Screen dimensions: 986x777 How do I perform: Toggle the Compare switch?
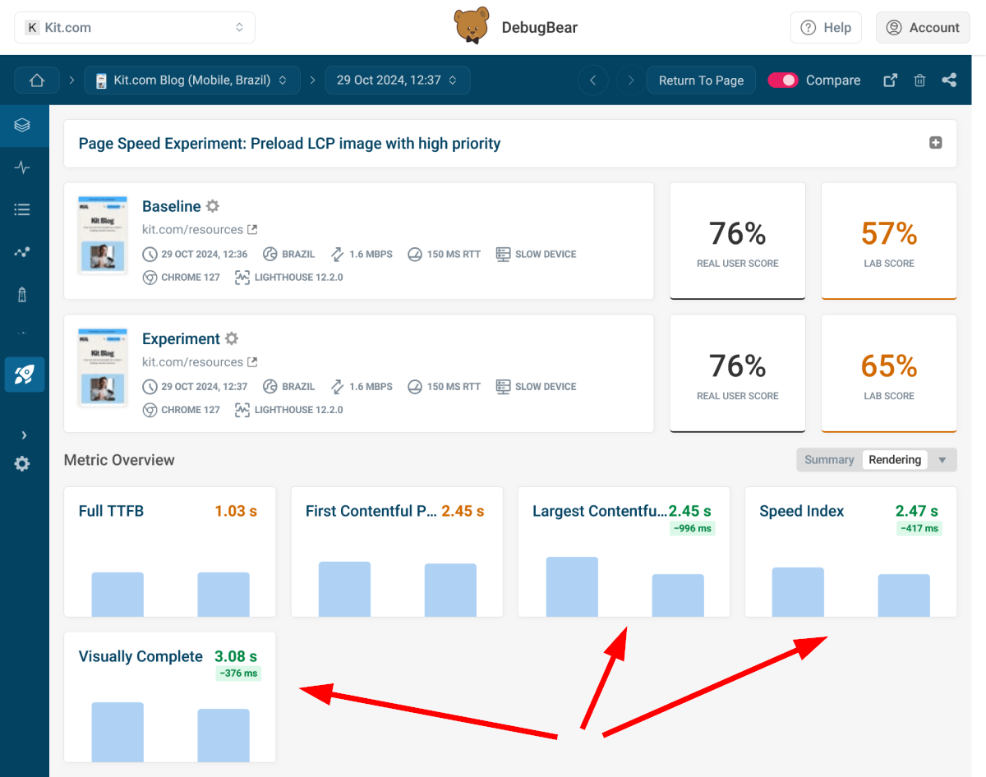tap(782, 80)
